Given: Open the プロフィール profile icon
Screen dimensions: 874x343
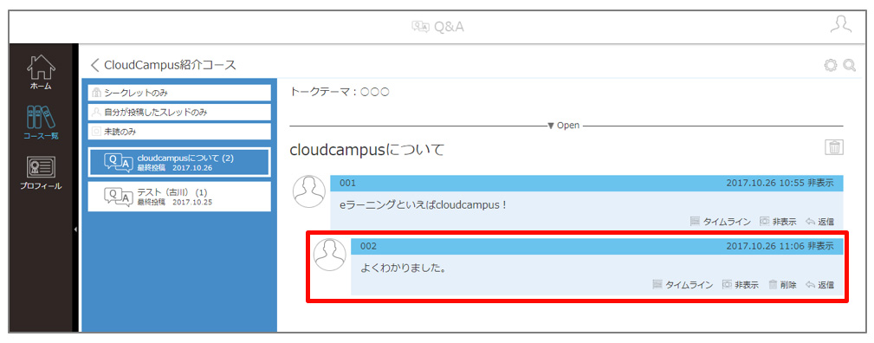Looking at the screenshot, I should (x=41, y=172).
